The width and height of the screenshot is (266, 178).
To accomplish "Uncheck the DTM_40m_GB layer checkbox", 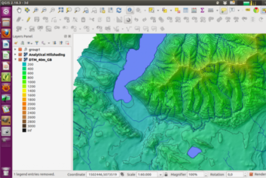I will [x=20, y=59].
